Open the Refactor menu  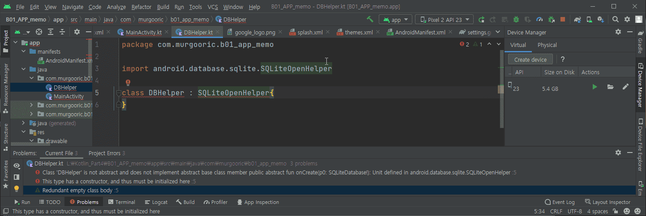pyautogui.click(x=141, y=7)
